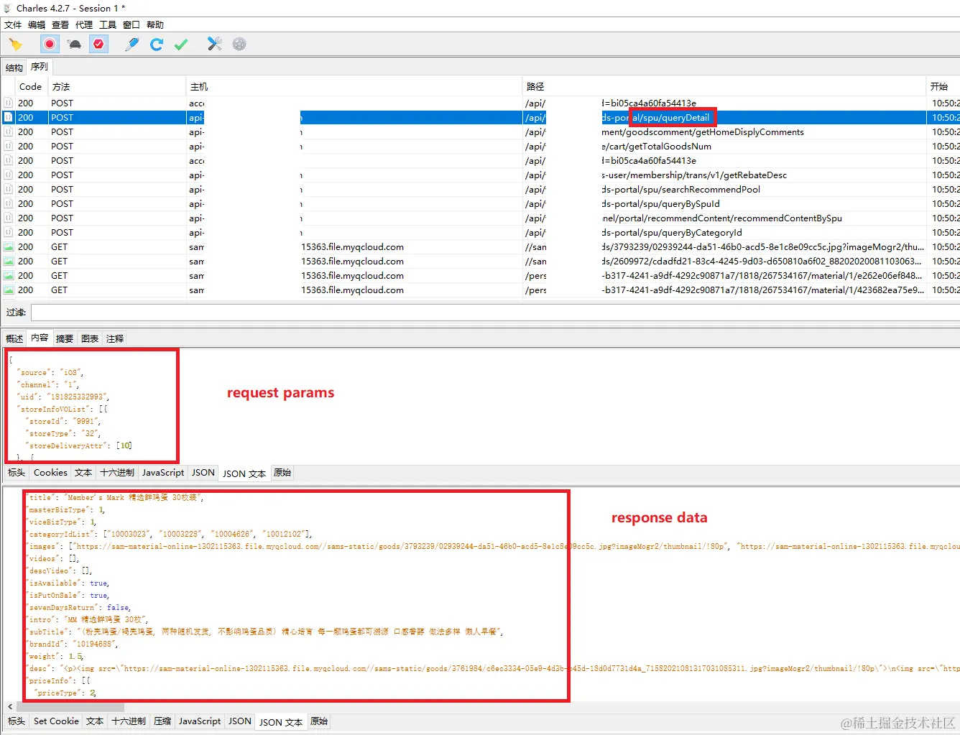Validate the response with the green checkmark icon
960x735 pixels.
click(181, 45)
